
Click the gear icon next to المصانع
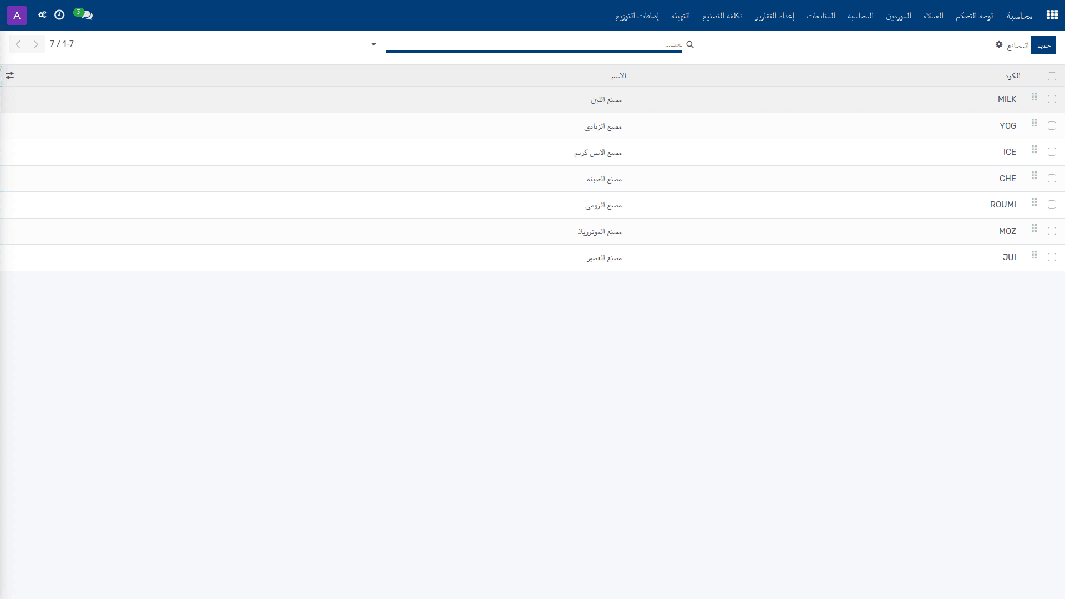pyautogui.click(x=999, y=44)
